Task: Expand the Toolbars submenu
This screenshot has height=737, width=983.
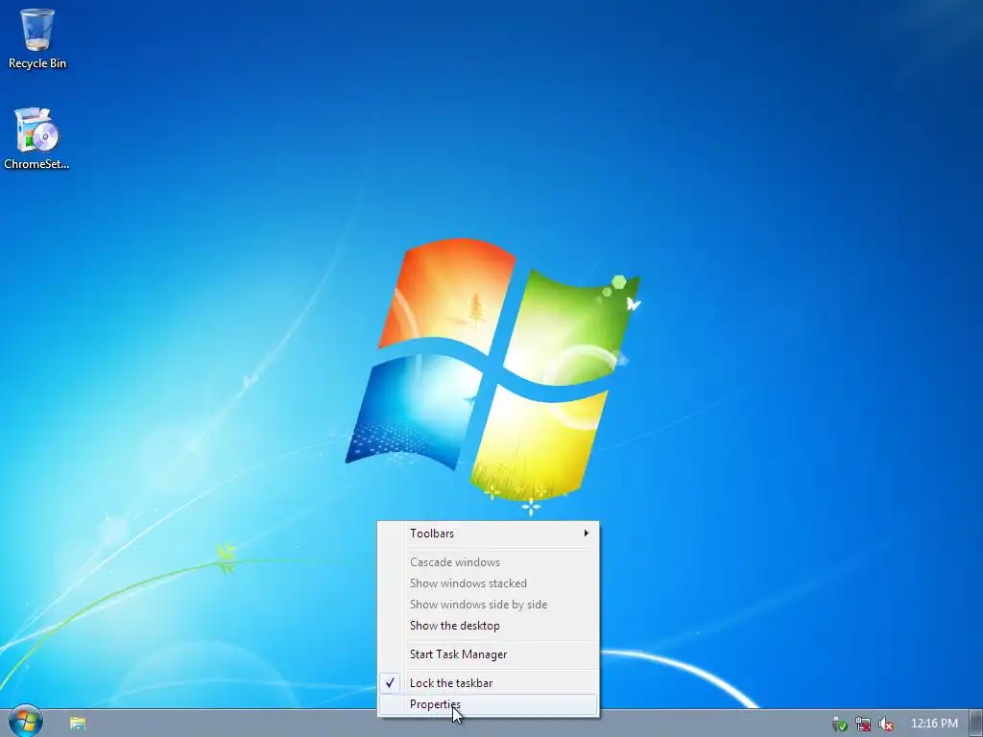Action: 488,534
